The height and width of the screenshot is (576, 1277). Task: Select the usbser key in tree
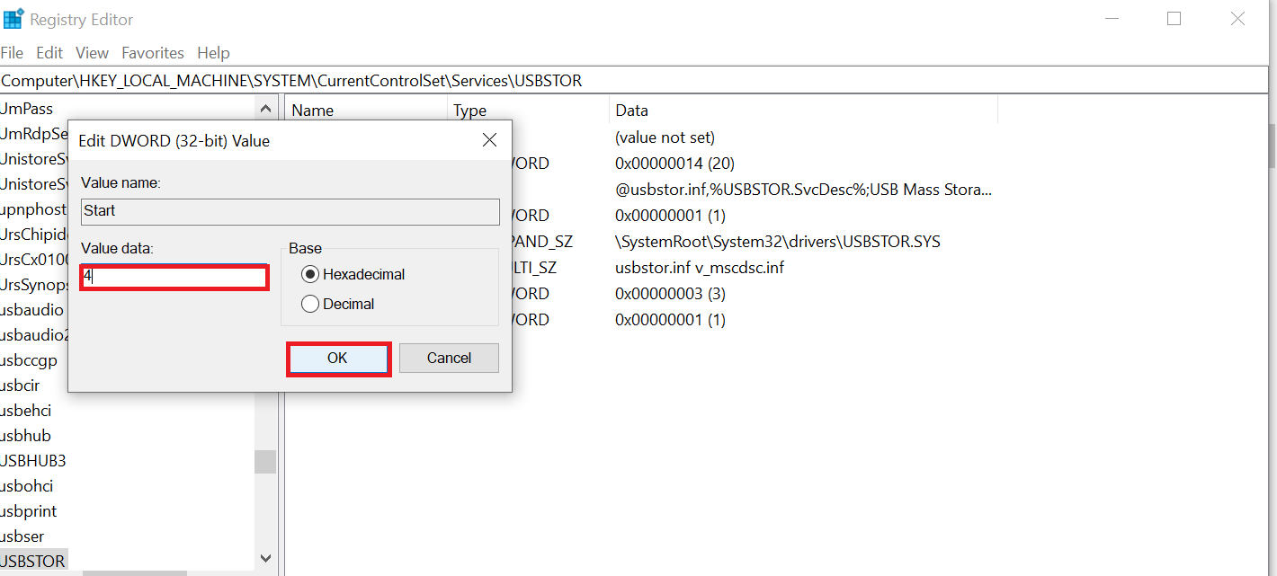[22, 536]
